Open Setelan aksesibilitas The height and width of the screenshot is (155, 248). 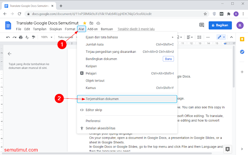127,128
